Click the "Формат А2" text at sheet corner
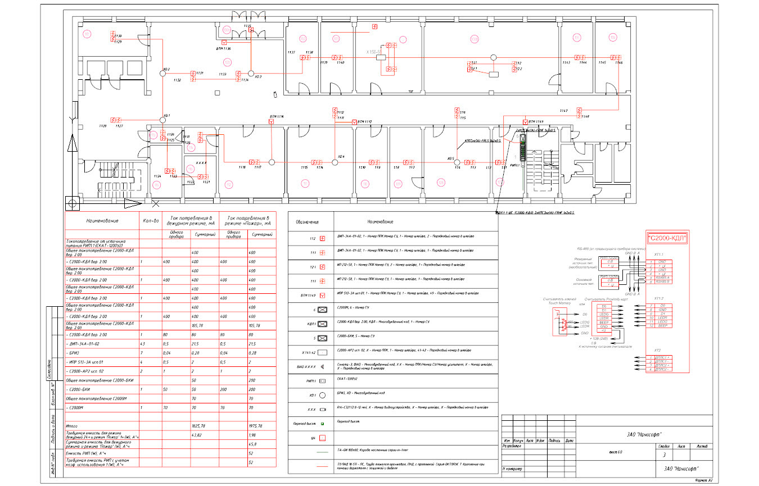Image resolution: width=759 pixels, height=486 pixels. [704, 480]
